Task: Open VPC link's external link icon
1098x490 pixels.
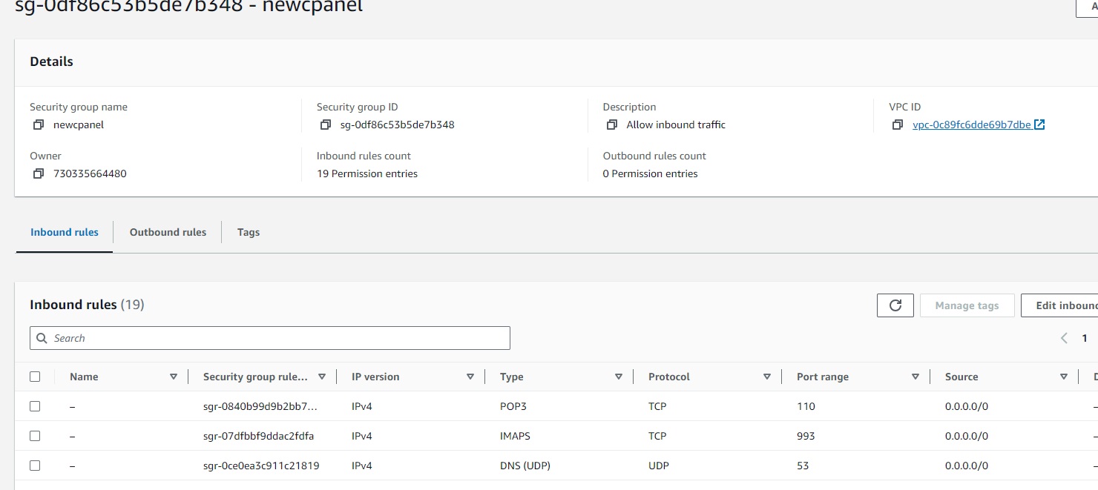Action: pos(1039,125)
